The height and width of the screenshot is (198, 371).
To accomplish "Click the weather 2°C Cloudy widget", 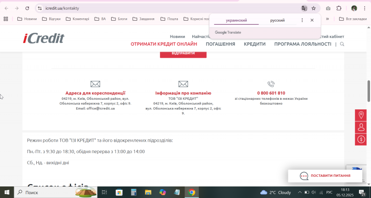I will (275, 192).
